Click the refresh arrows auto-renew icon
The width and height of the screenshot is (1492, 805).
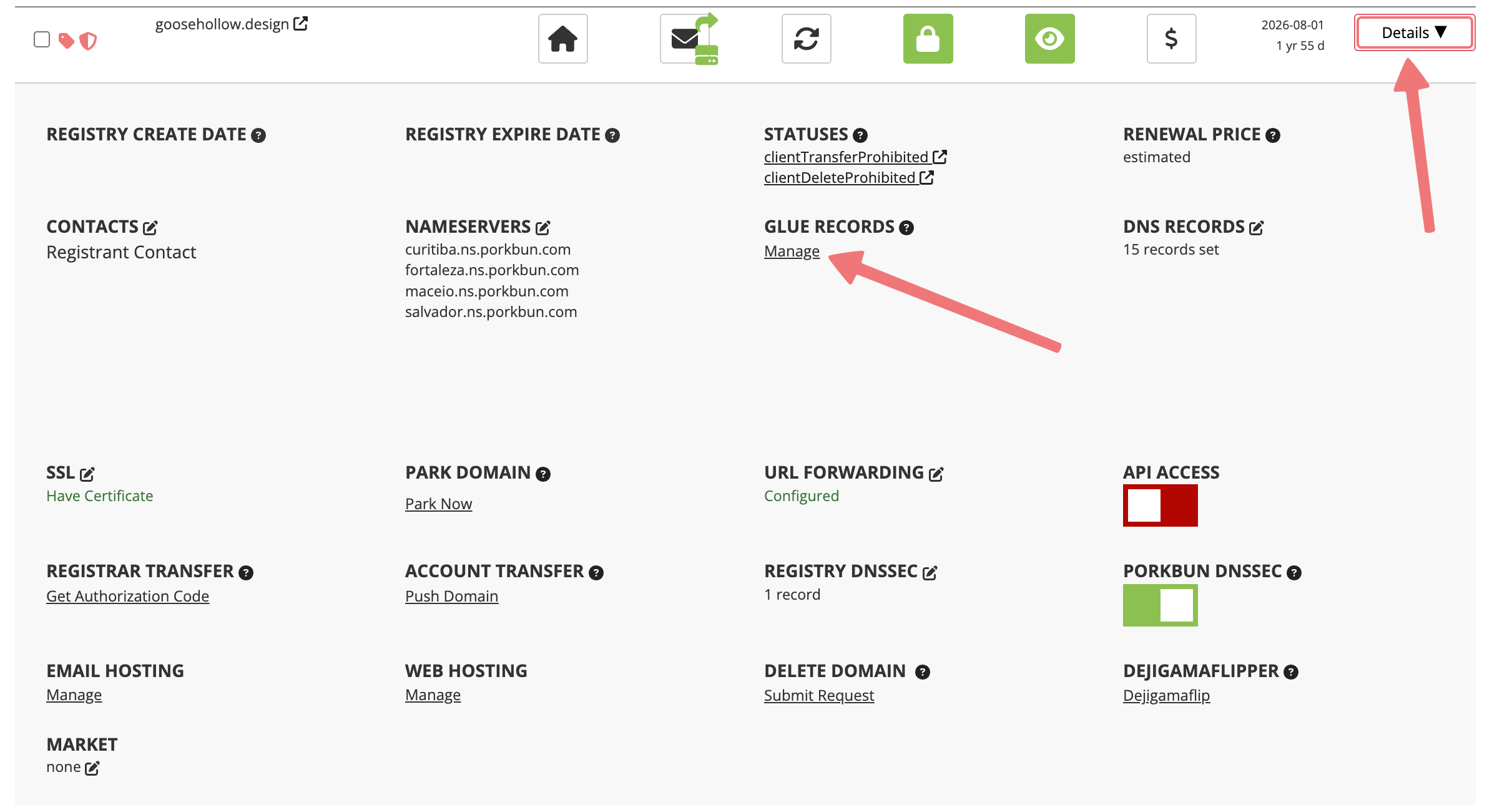(x=806, y=39)
